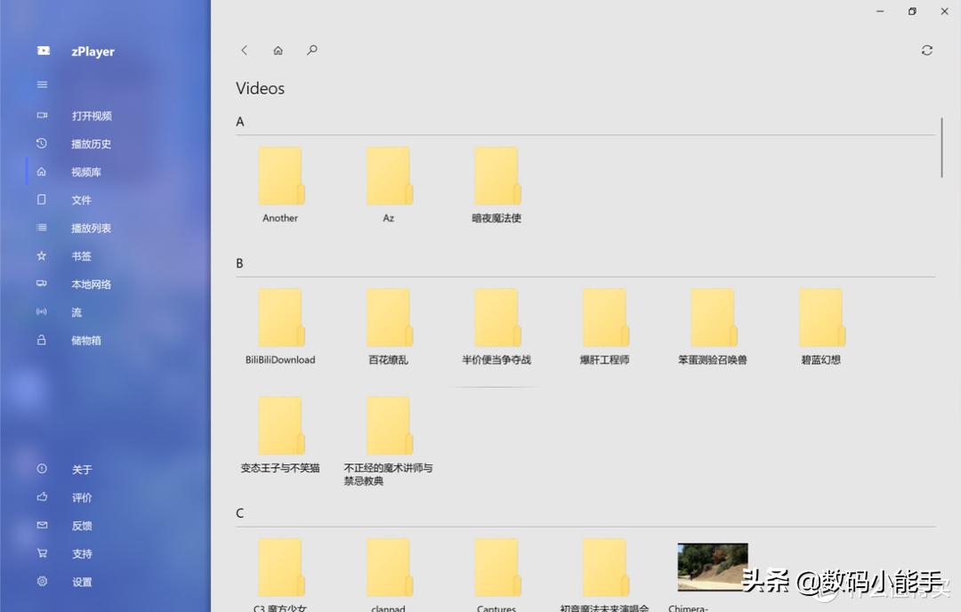
Task: Activate the search magnifier icon
Action: pos(311,50)
